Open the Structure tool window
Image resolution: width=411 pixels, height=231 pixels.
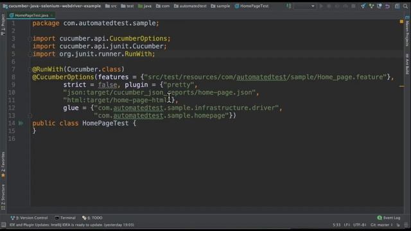tap(3, 197)
